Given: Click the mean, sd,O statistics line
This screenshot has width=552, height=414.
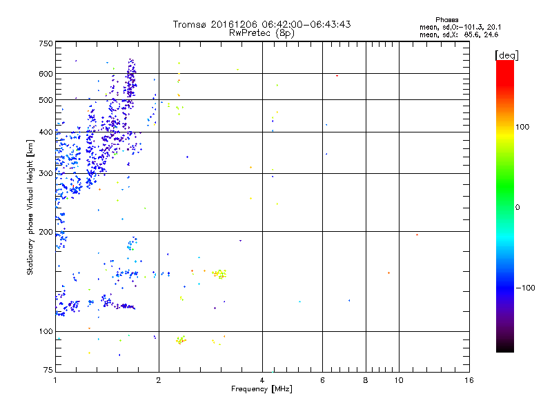Looking at the screenshot, I should coord(460,28).
